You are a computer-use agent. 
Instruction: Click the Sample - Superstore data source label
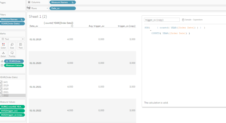point(193,20)
